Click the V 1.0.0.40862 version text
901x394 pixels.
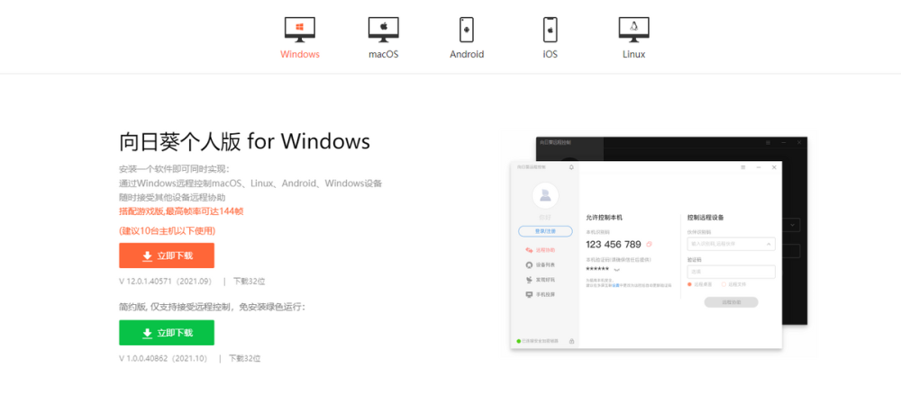point(163,358)
